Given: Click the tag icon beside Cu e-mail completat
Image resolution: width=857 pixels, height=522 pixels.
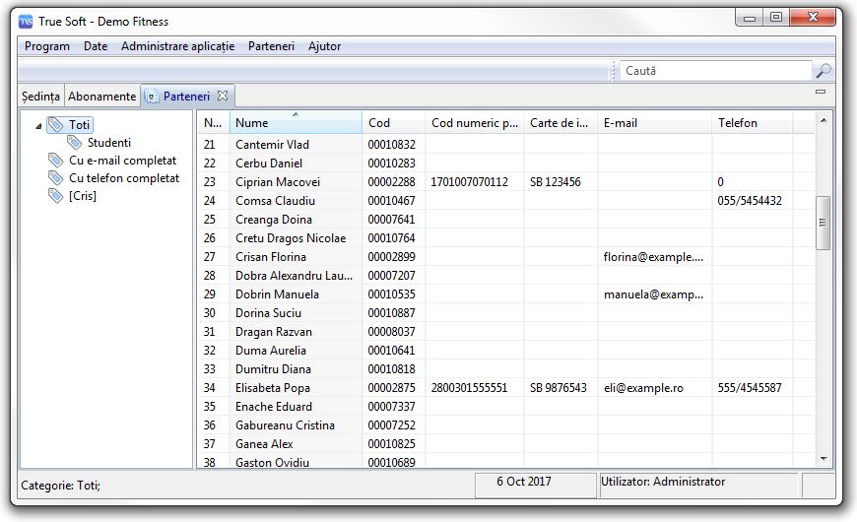Looking at the screenshot, I should [56, 161].
